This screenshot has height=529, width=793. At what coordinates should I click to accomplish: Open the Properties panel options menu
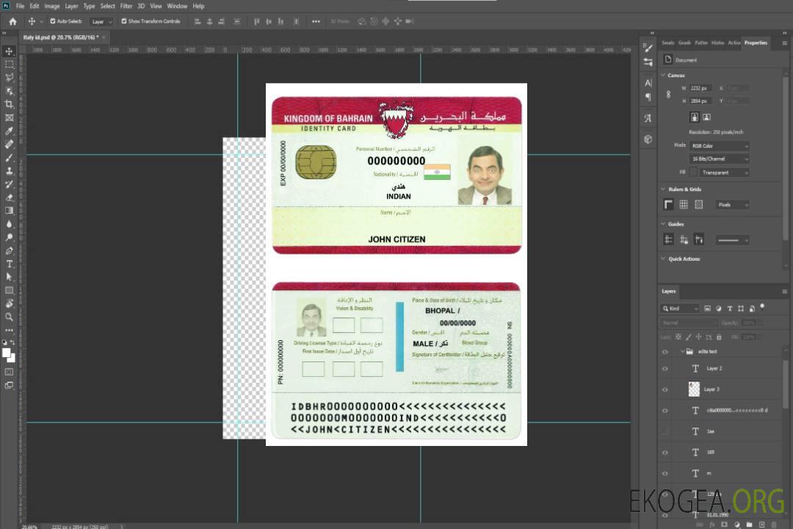tap(784, 43)
